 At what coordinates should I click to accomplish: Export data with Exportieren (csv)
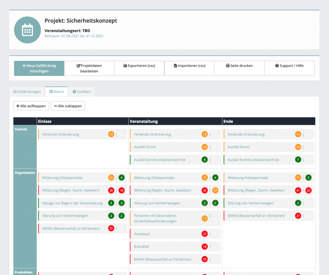[x=139, y=66]
